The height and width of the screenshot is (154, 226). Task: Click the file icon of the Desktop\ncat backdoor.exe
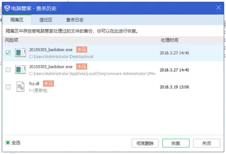[21, 52]
